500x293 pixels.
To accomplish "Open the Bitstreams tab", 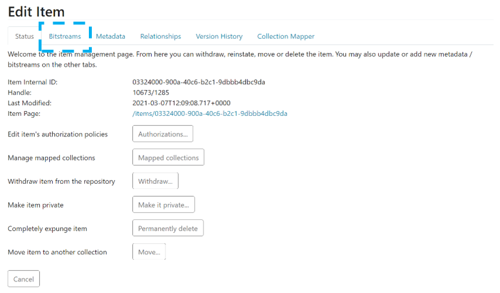I will (65, 36).
